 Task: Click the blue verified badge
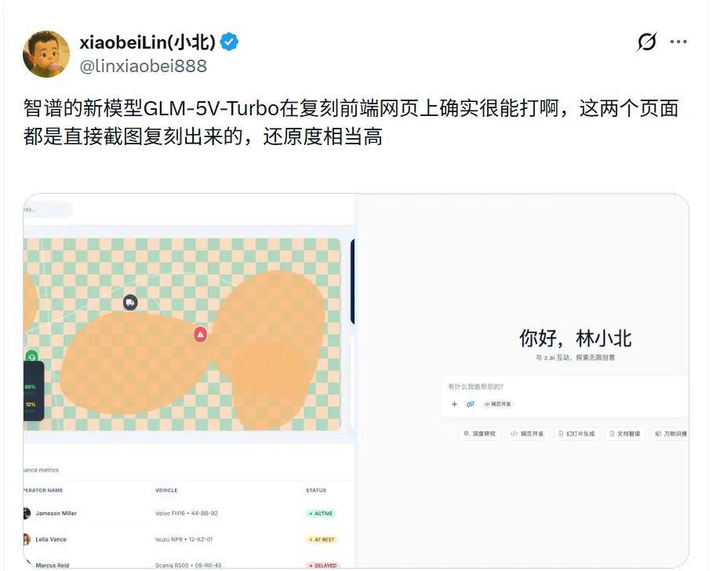pyautogui.click(x=229, y=42)
